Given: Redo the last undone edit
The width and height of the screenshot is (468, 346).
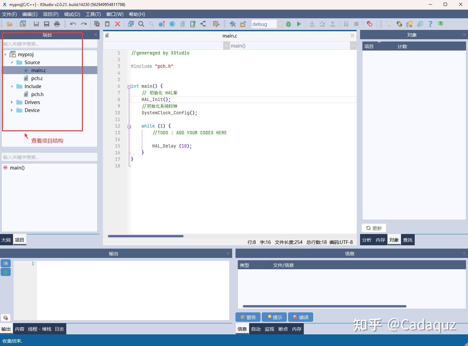Looking at the screenshot, I should click(84, 24).
